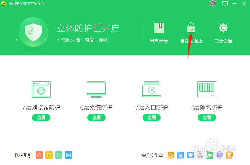This screenshot has height=165, width=250.
Task: Open the green folder lab icon
Action: [x=210, y=155]
